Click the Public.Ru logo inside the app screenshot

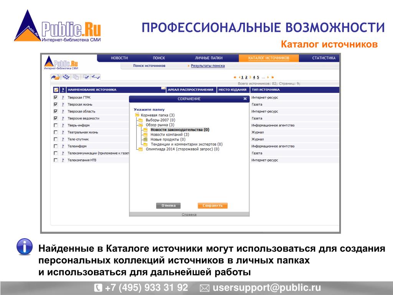pyautogui.click(x=61, y=63)
